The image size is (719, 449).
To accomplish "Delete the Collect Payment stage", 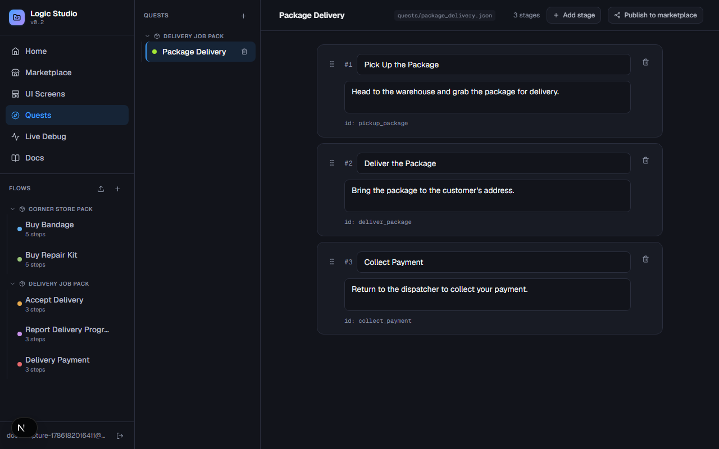I will (645, 259).
